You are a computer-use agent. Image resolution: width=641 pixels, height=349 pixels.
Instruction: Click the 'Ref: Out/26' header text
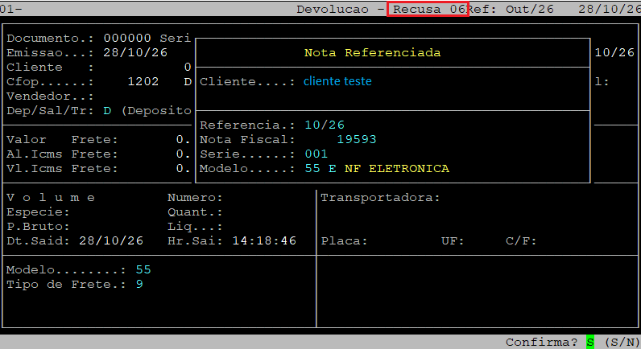(x=511, y=9)
